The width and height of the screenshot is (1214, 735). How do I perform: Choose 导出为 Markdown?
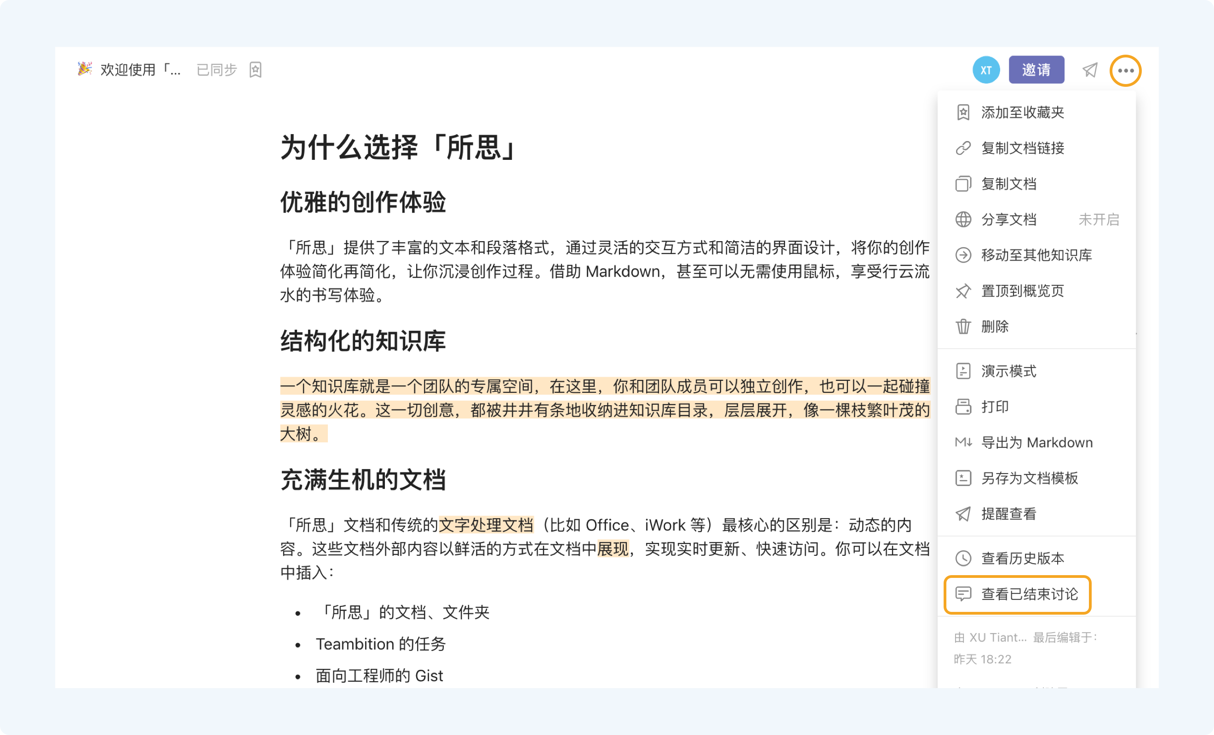1036,442
